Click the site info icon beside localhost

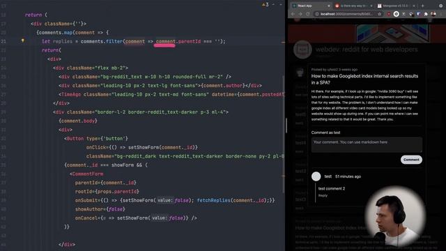[x=317, y=14]
